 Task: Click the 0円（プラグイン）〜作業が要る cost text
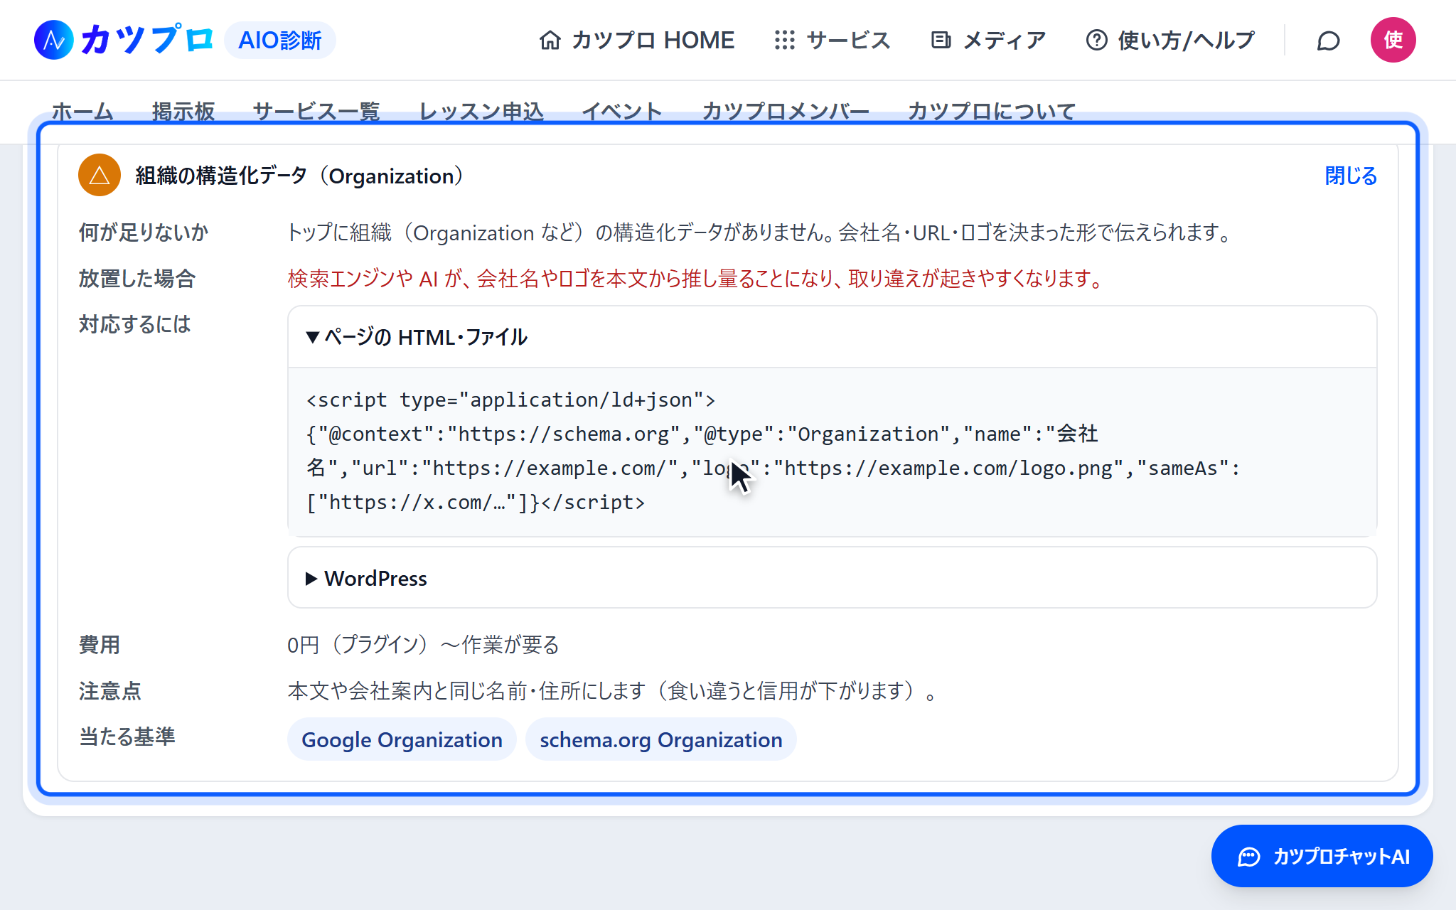(x=423, y=645)
